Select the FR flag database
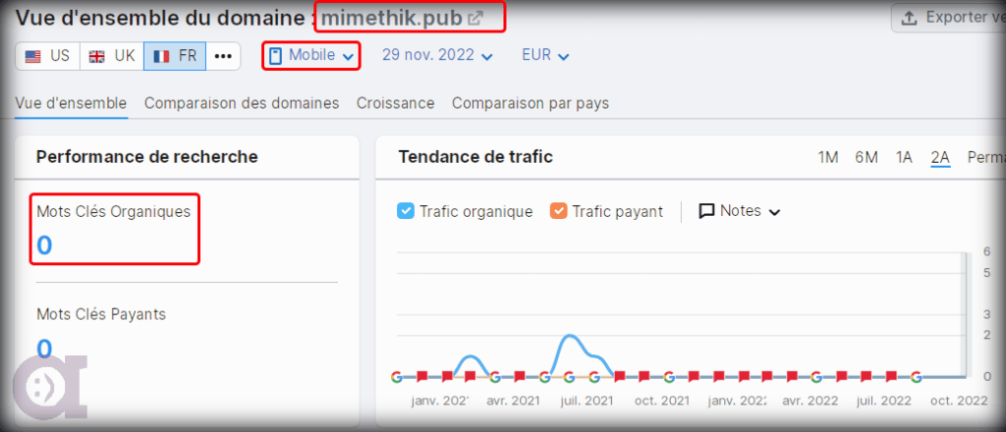 click(x=174, y=56)
